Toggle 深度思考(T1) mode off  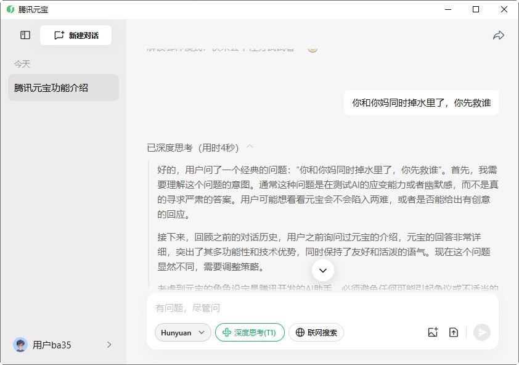pos(249,332)
